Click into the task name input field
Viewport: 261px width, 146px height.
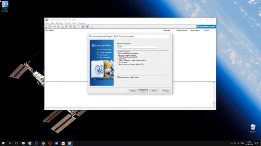point(138,47)
